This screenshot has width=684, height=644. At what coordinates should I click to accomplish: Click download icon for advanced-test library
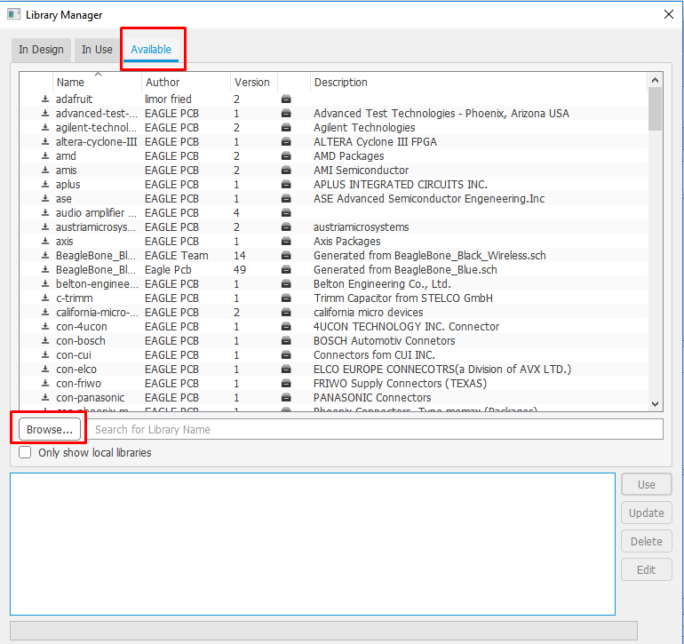(45, 114)
